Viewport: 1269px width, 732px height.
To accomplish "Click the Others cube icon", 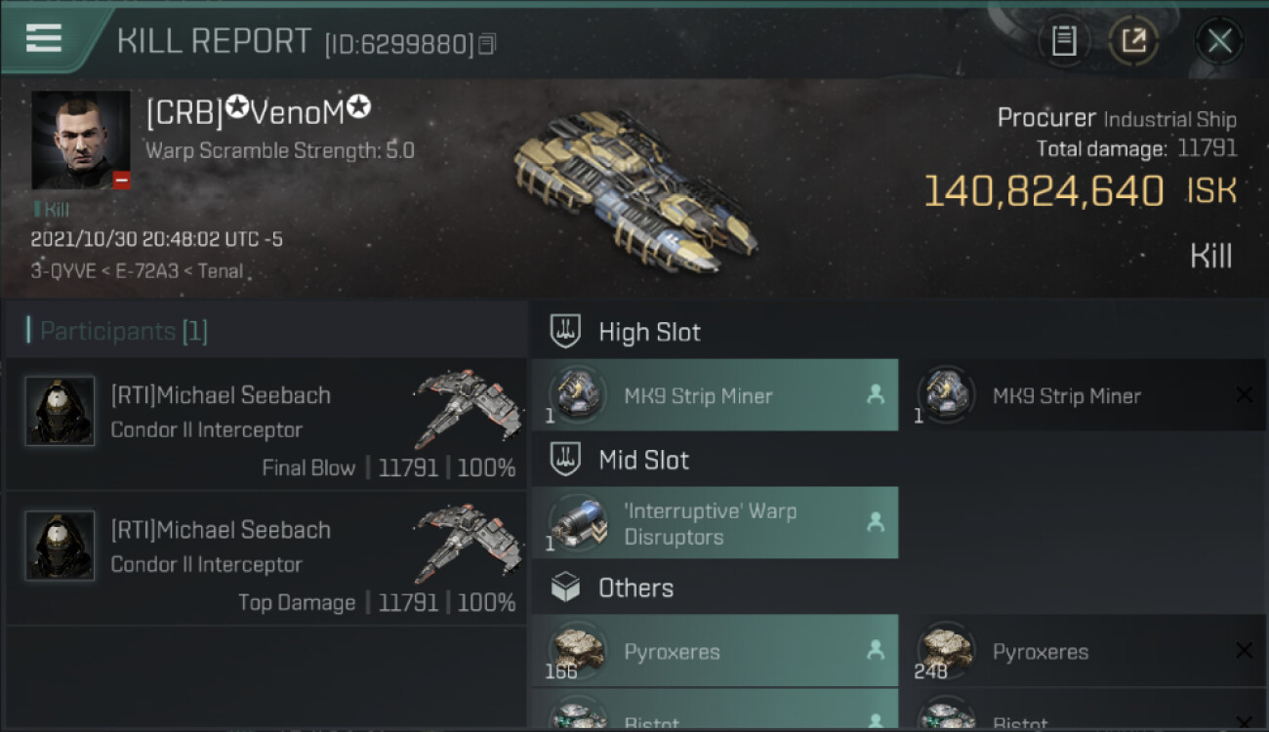I will pyautogui.click(x=566, y=588).
